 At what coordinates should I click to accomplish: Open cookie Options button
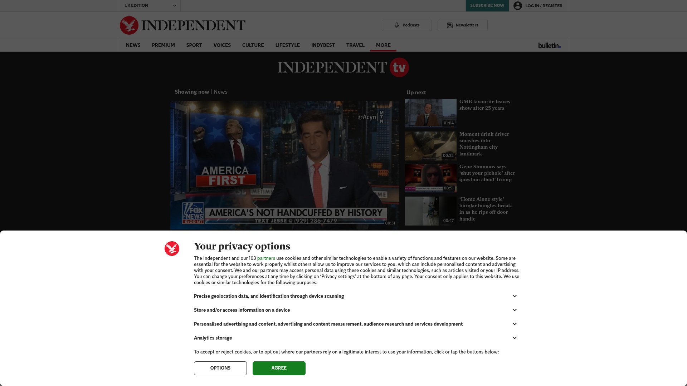point(220,368)
